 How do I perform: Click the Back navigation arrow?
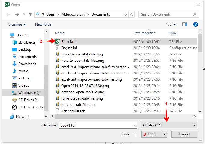[x=8, y=14]
